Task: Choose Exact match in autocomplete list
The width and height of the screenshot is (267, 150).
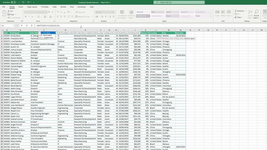Action: [47, 35]
